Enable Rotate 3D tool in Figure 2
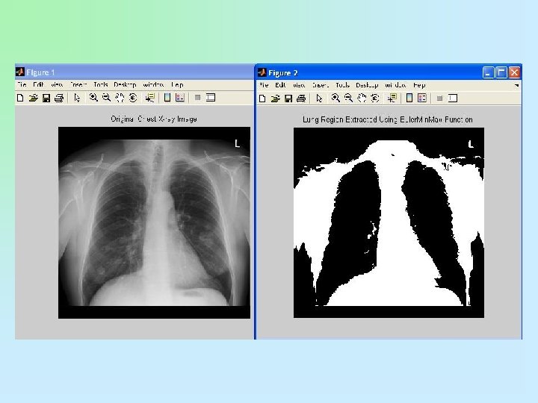Image resolution: width=538 pixels, height=403 pixels. click(375, 99)
